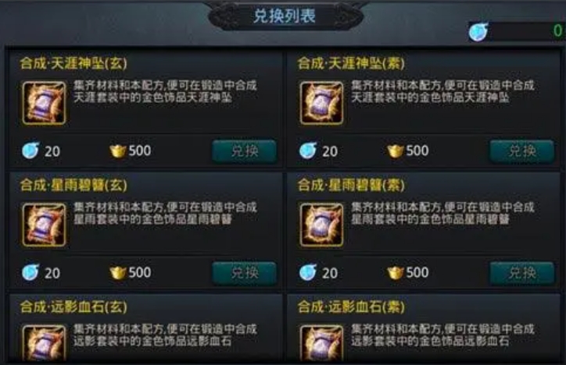Open the 合成·远影血石(玄) item title

tap(73, 307)
